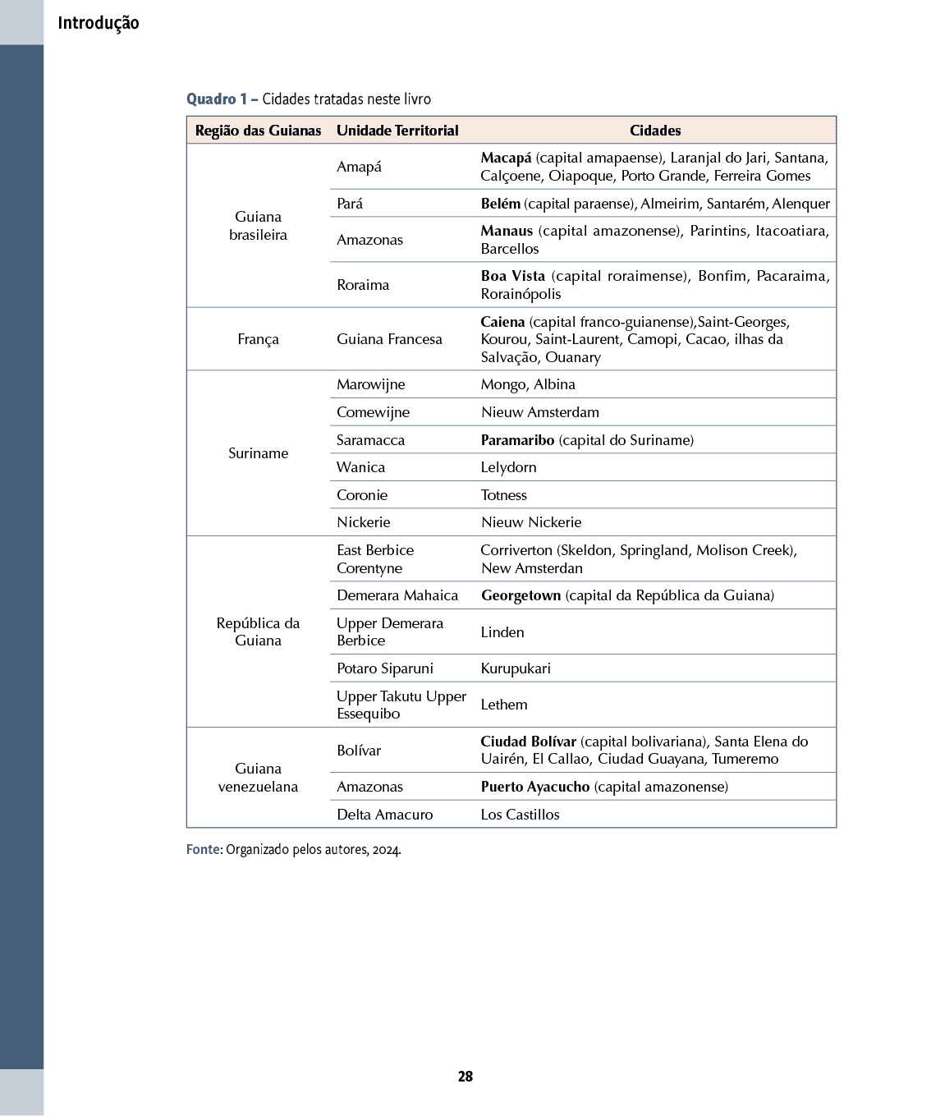Click the Guiana Francesa unit cell

pyautogui.click(x=389, y=339)
